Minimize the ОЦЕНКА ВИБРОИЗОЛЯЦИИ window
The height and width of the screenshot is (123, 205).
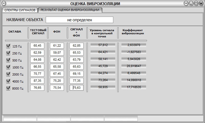coord(191,3)
